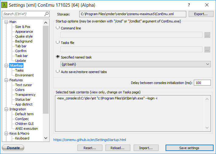Screen dimensions: 216x154
Task: Open the Appearance settings page
Action: (24, 32)
